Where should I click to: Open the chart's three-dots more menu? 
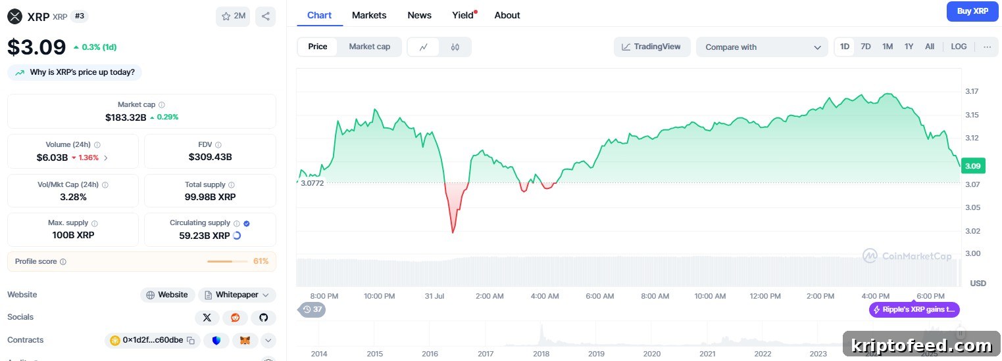pyautogui.click(x=988, y=47)
